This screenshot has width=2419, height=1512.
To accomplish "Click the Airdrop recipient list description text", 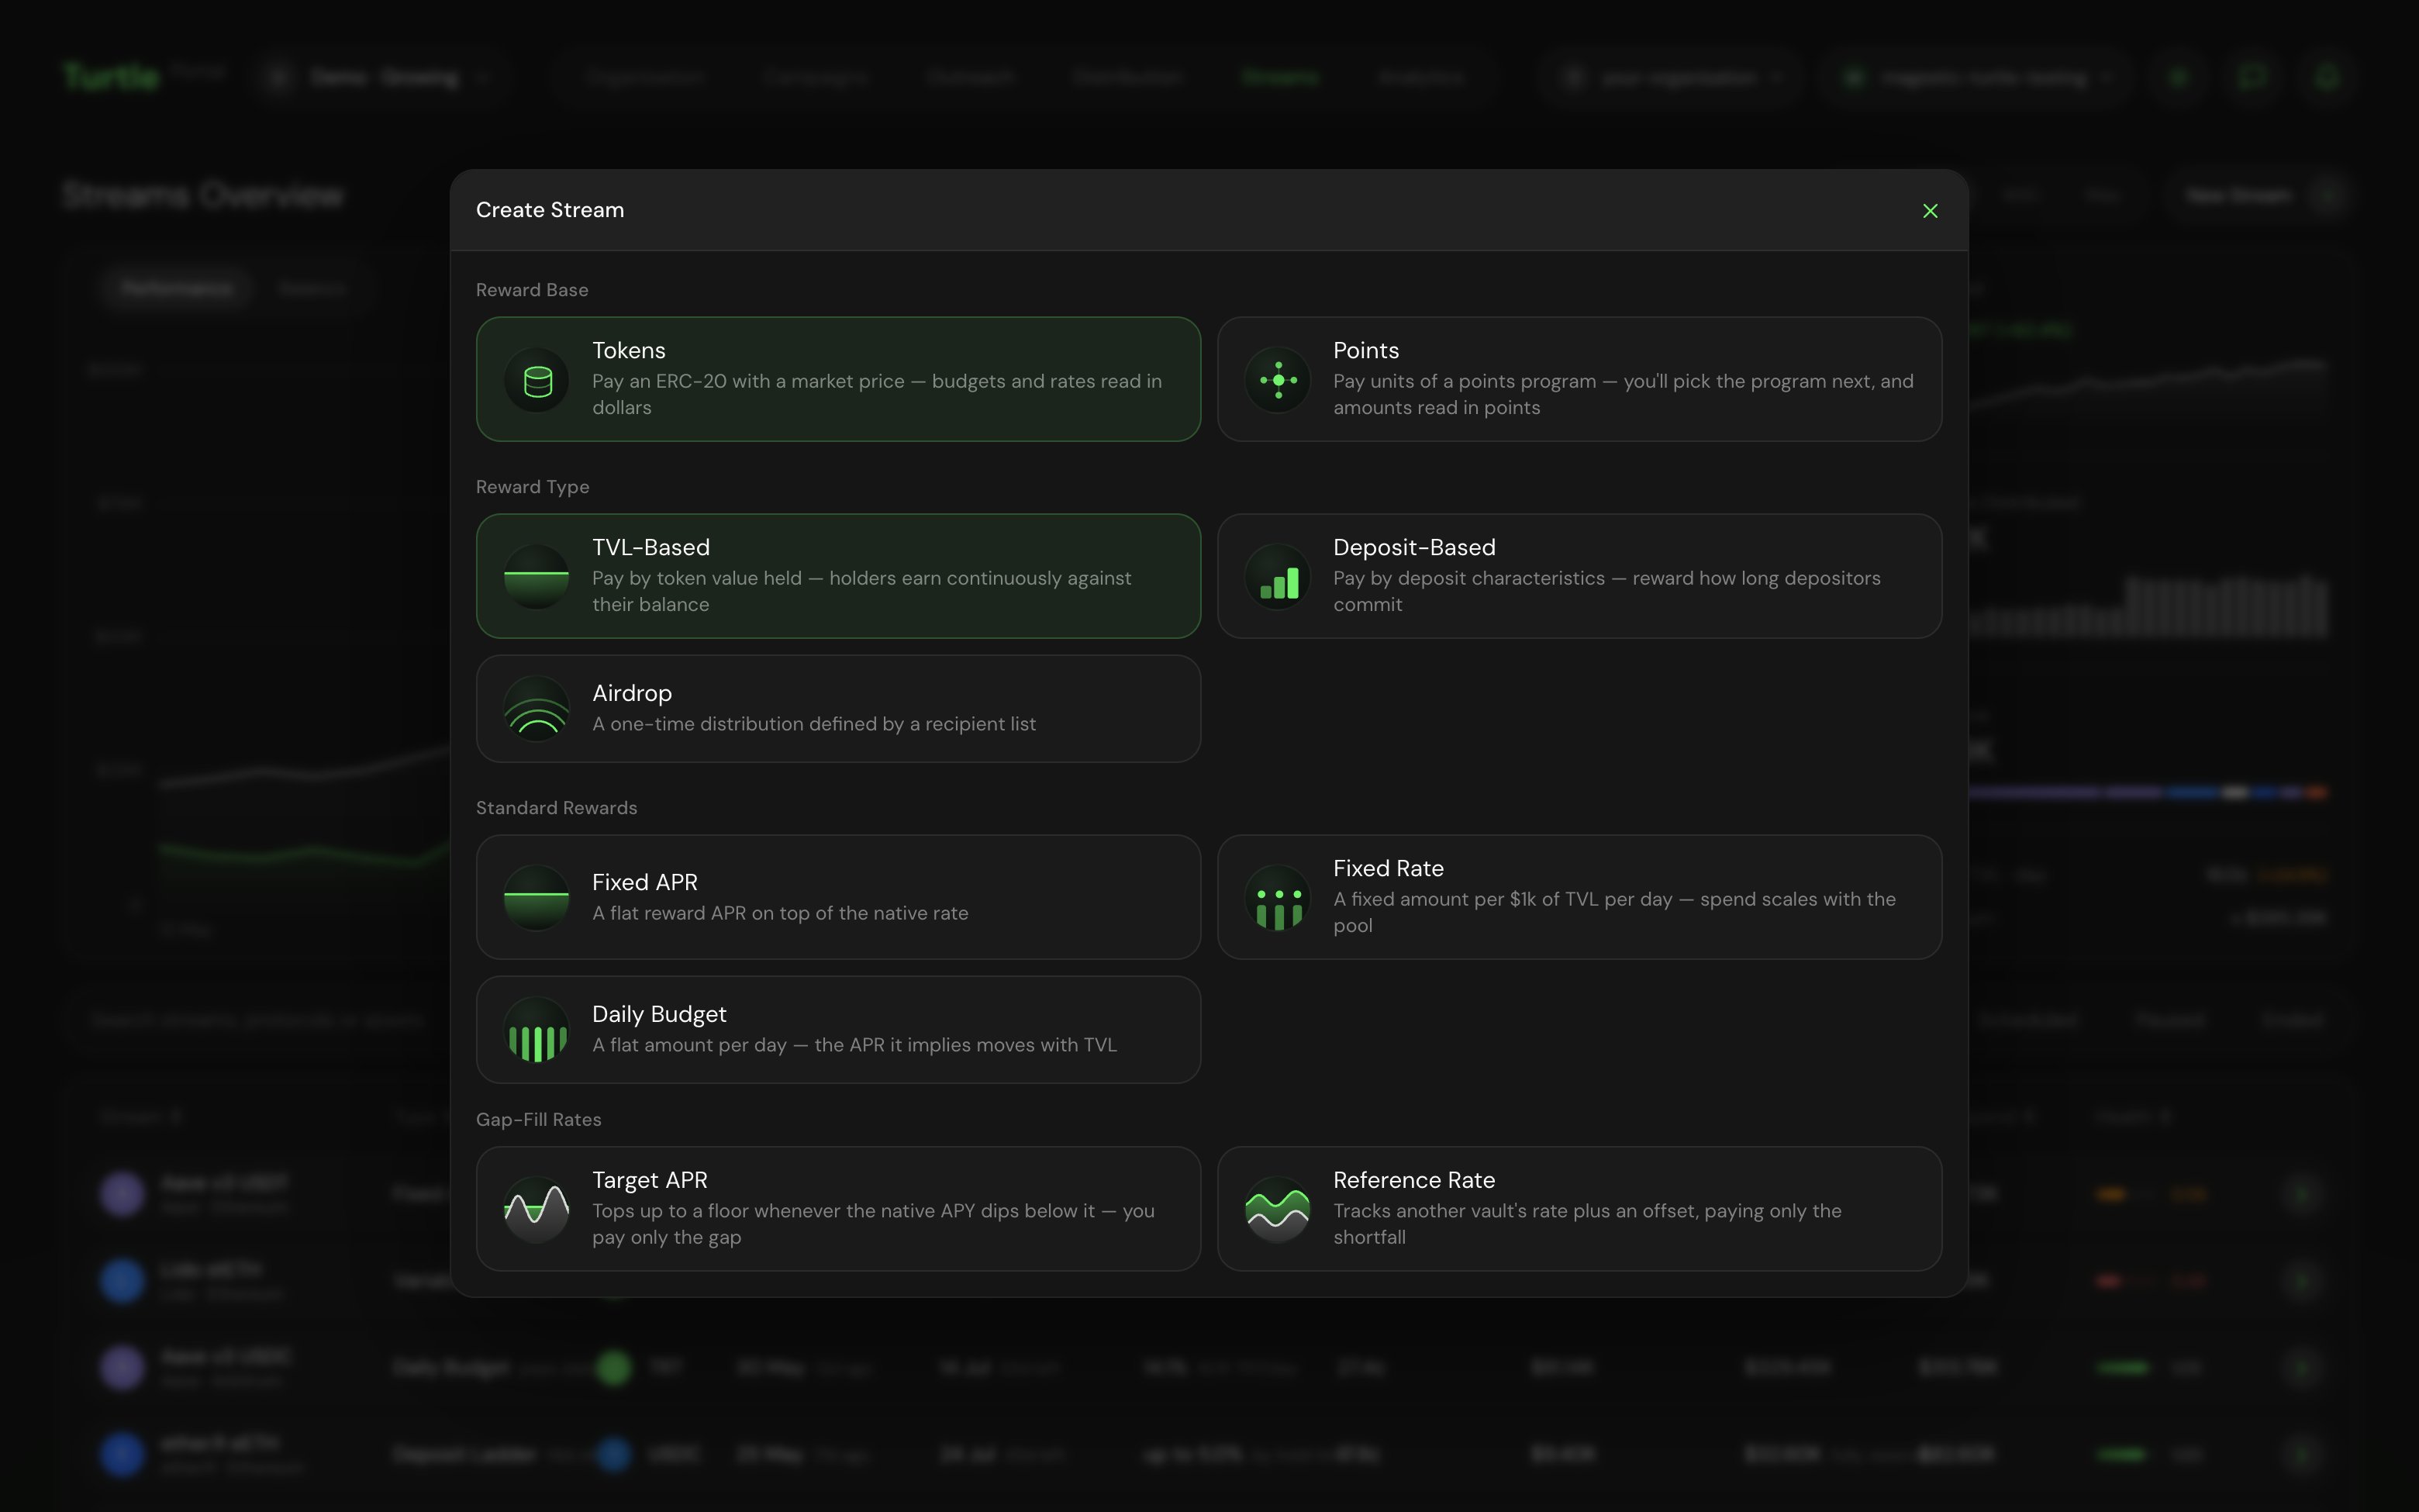I will 813,724.
